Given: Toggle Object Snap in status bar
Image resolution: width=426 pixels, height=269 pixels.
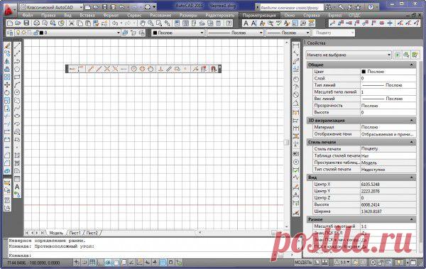Looking at the screenshot, I should pos(116,263).
